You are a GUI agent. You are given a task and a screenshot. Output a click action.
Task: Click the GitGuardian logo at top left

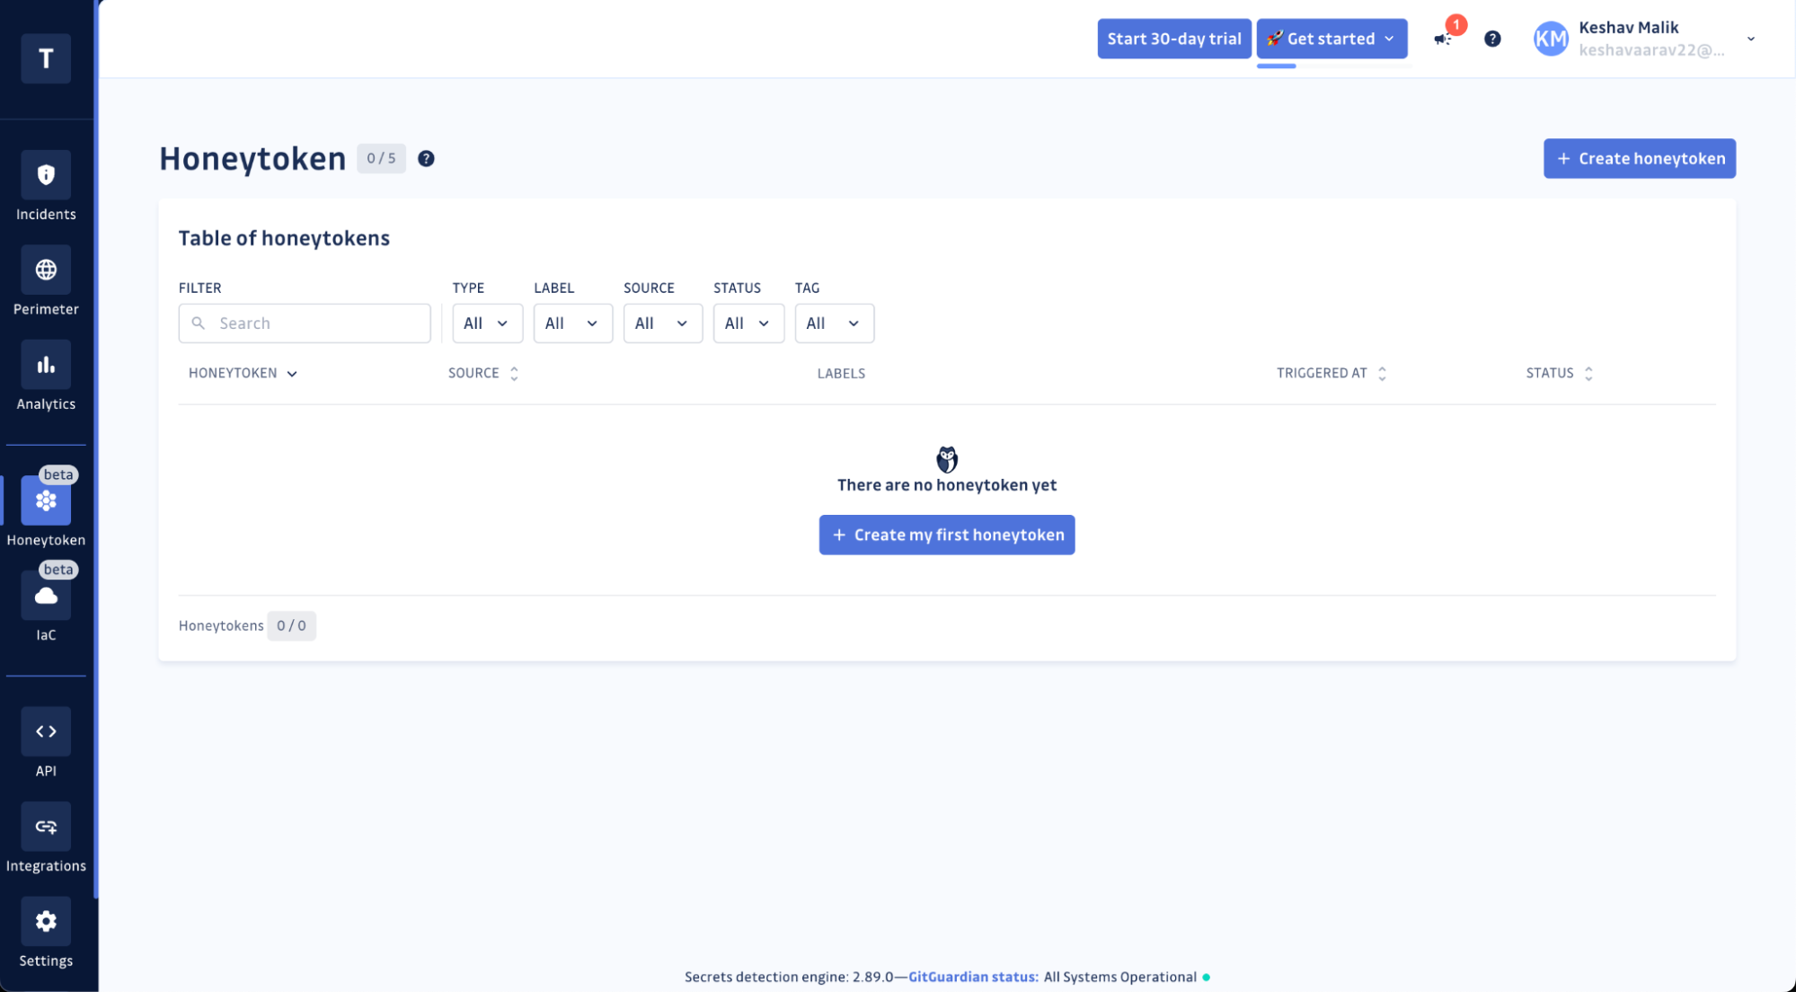[x=45, y=58]
